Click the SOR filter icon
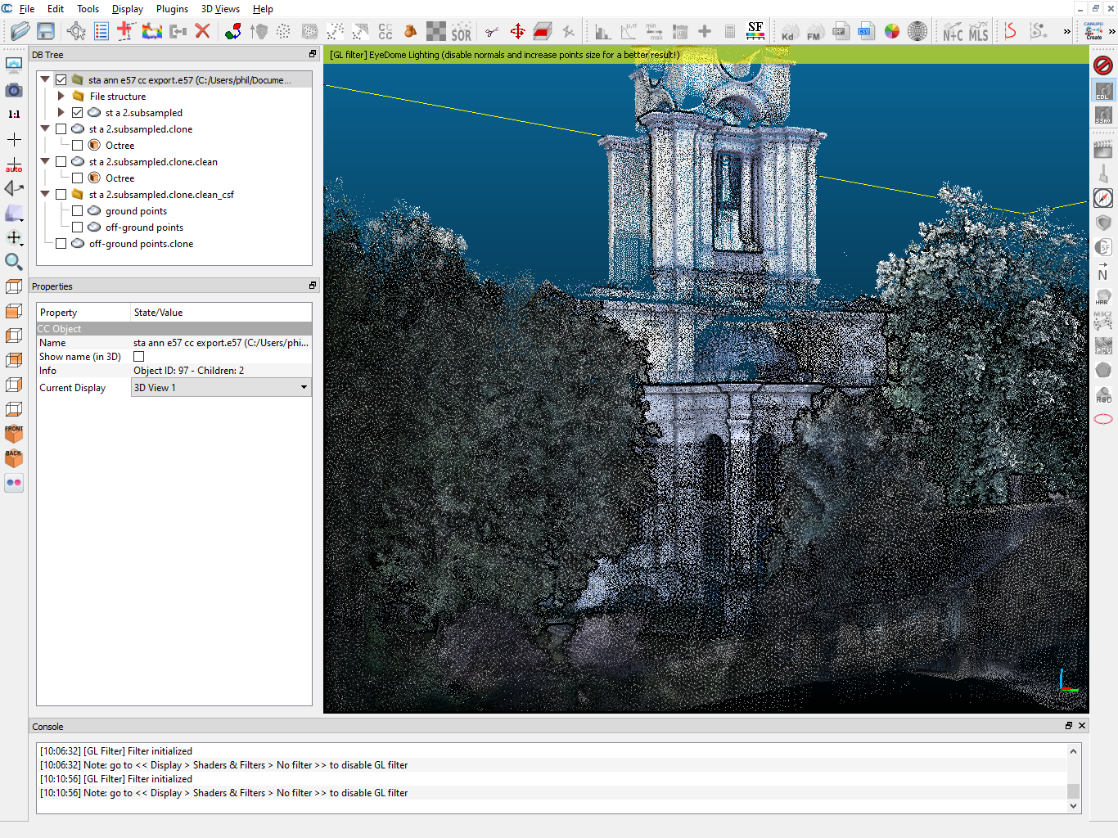Viewport: 1118px width, 838px height. point(461,32)
